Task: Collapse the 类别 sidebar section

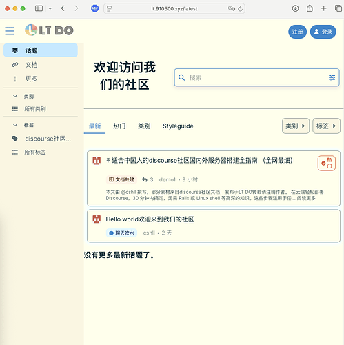Action: [x=15, y=97]
